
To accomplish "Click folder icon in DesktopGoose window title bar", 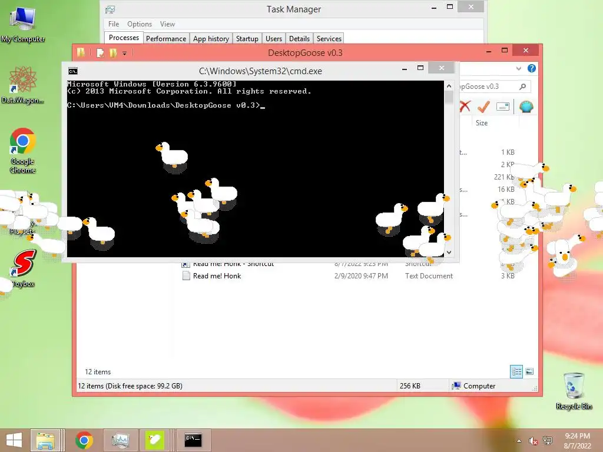I will coord(81,52).
